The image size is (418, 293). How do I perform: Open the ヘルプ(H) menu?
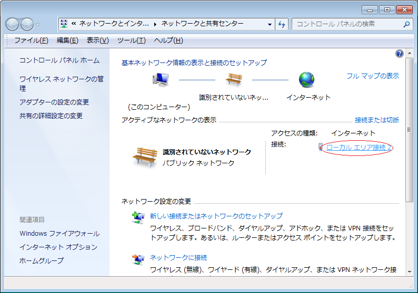[x=168, y=40]
